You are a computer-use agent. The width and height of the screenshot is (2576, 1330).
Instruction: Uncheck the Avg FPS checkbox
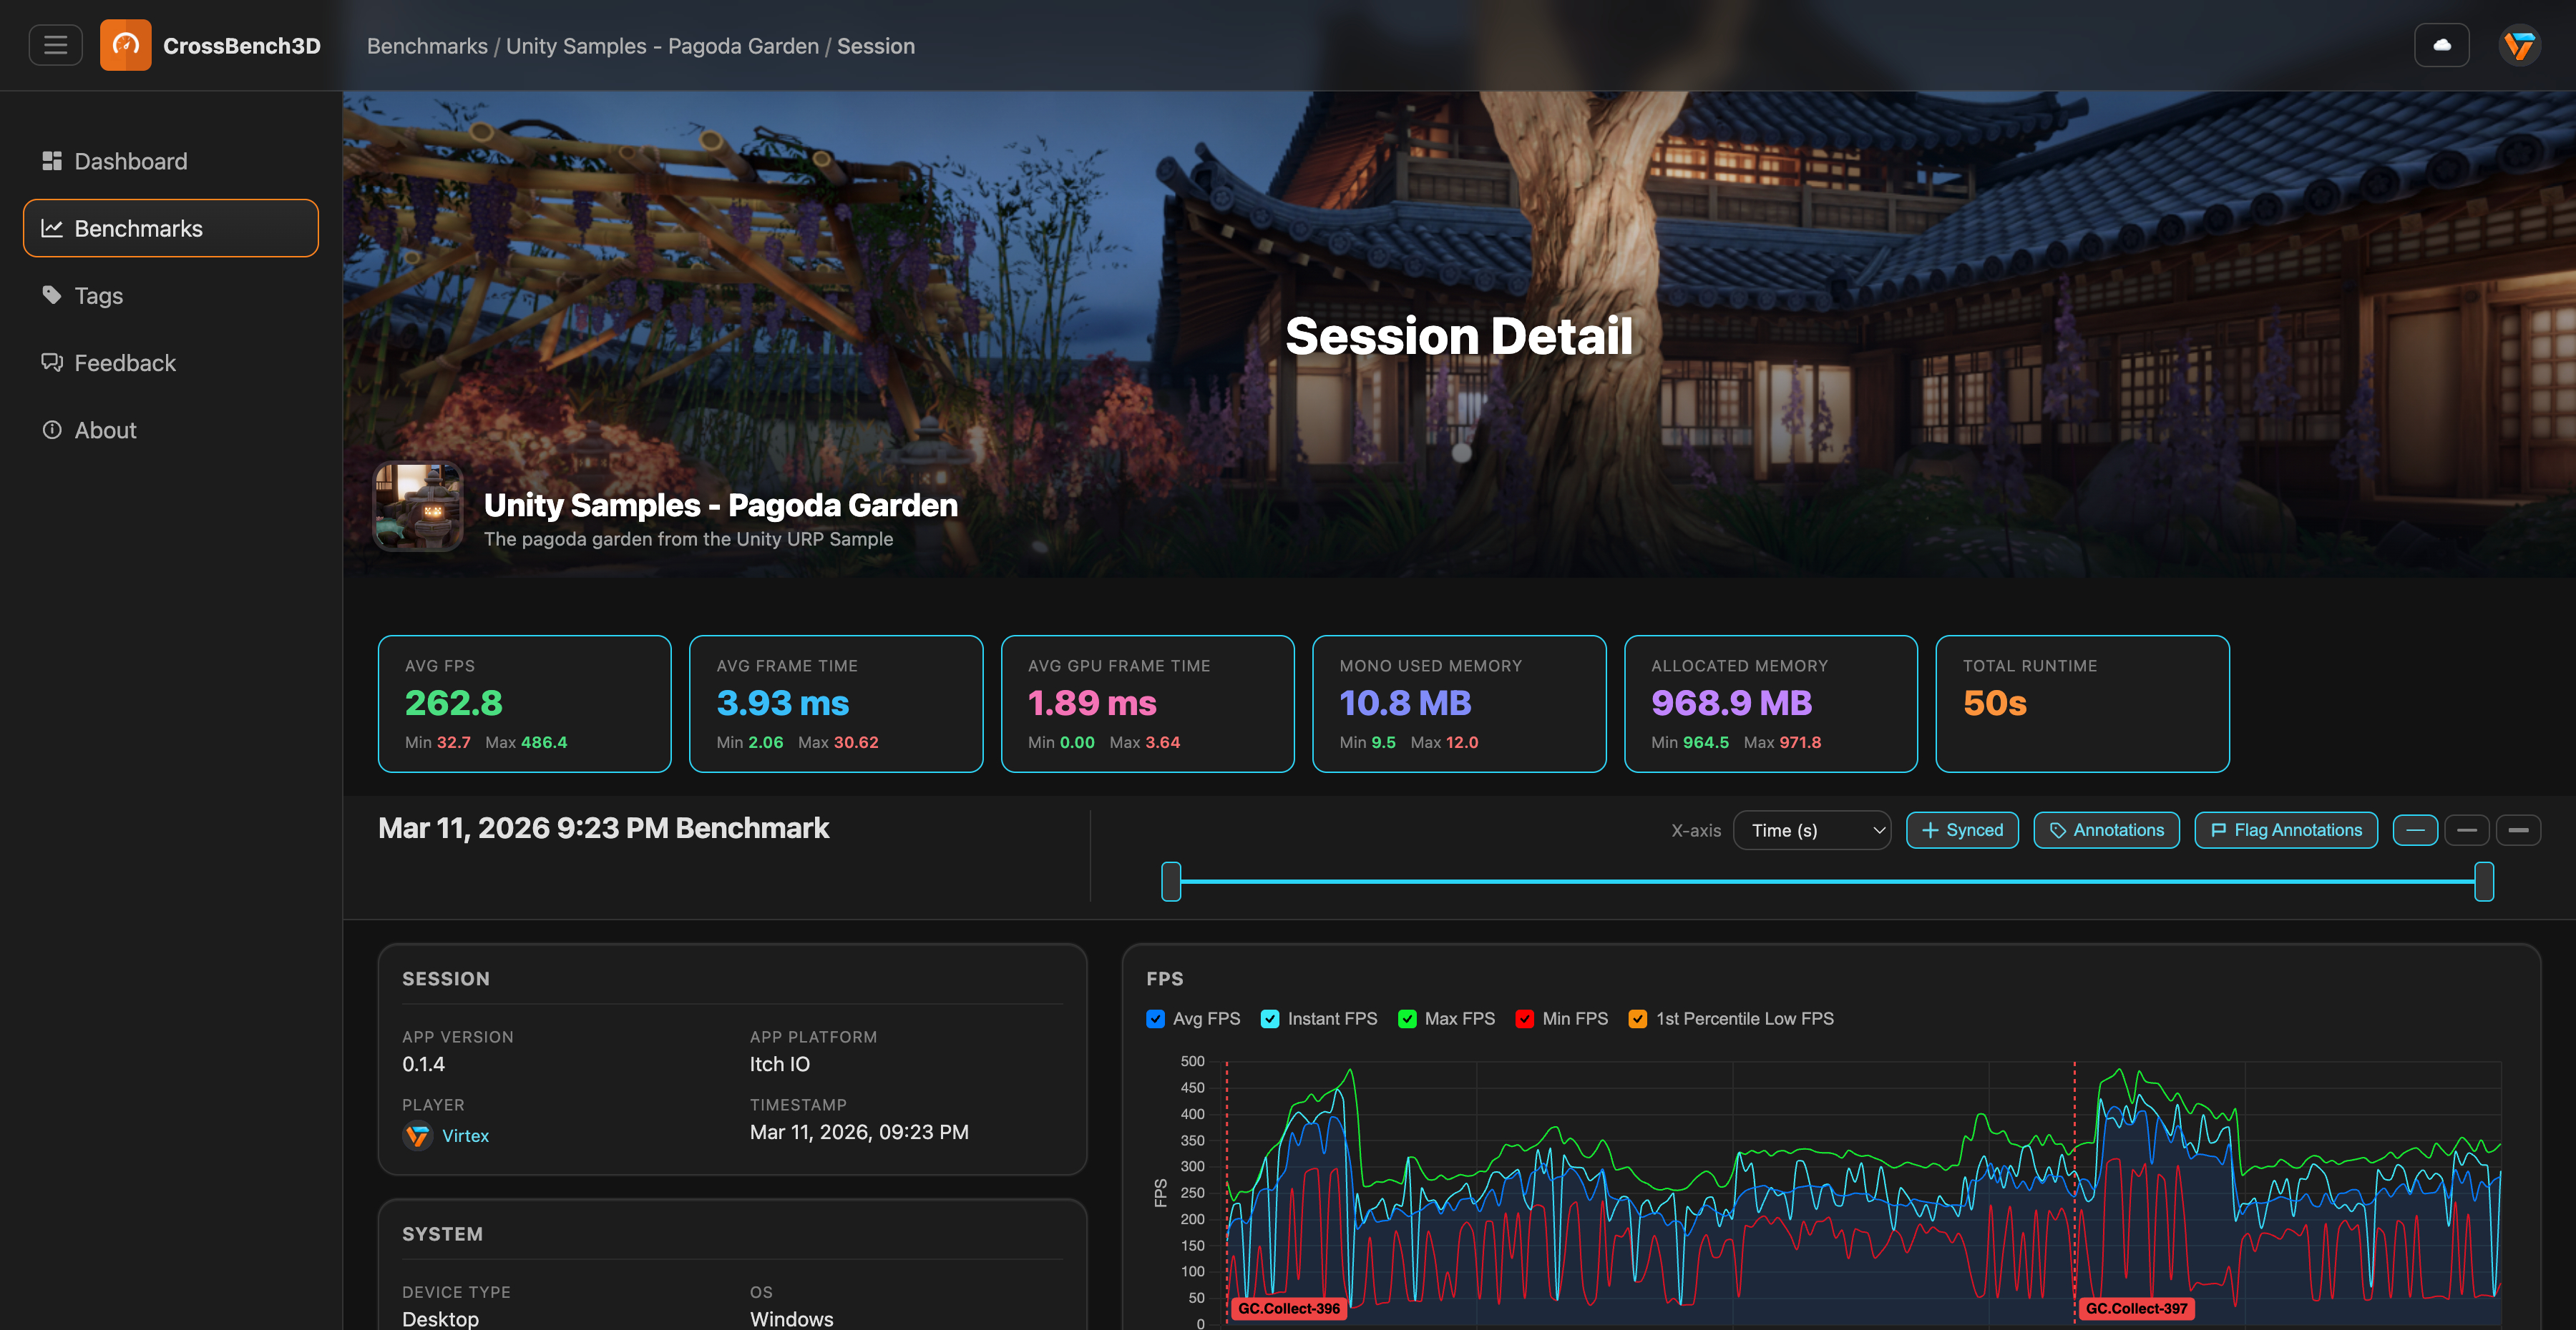(1156, 1019)
